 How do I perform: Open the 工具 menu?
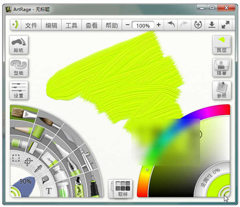click(x=71, y=25)
